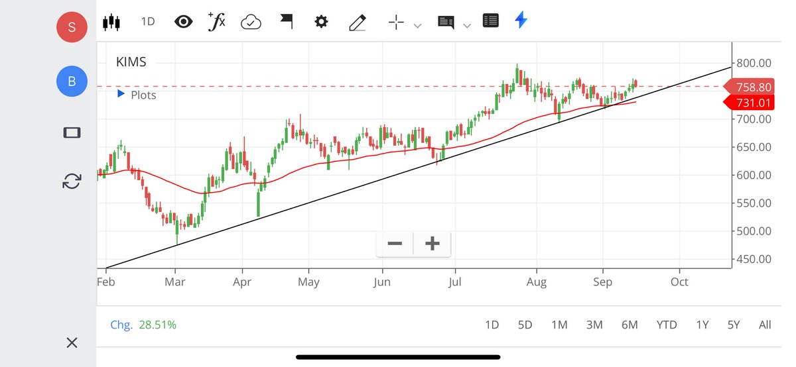796x367 pixels.
Task: Expand the crosshair tool dropdown arrow
Action: 417,26
